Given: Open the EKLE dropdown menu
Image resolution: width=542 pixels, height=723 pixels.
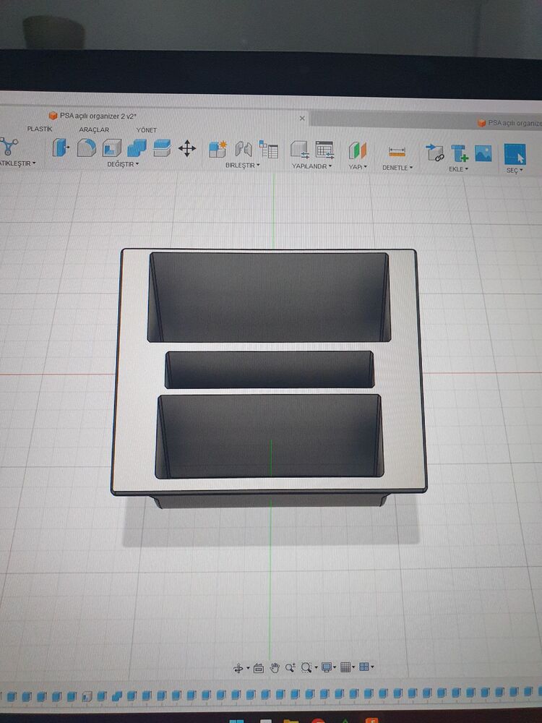Looking at the screenshot, I should (x=459, y=169).
